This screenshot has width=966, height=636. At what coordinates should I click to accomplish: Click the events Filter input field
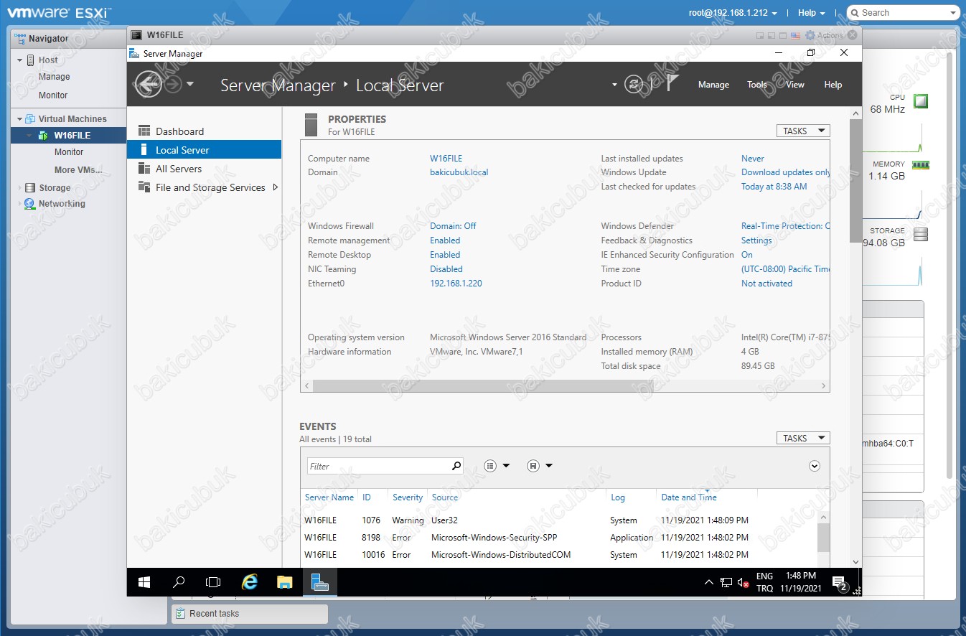[379, 466]
